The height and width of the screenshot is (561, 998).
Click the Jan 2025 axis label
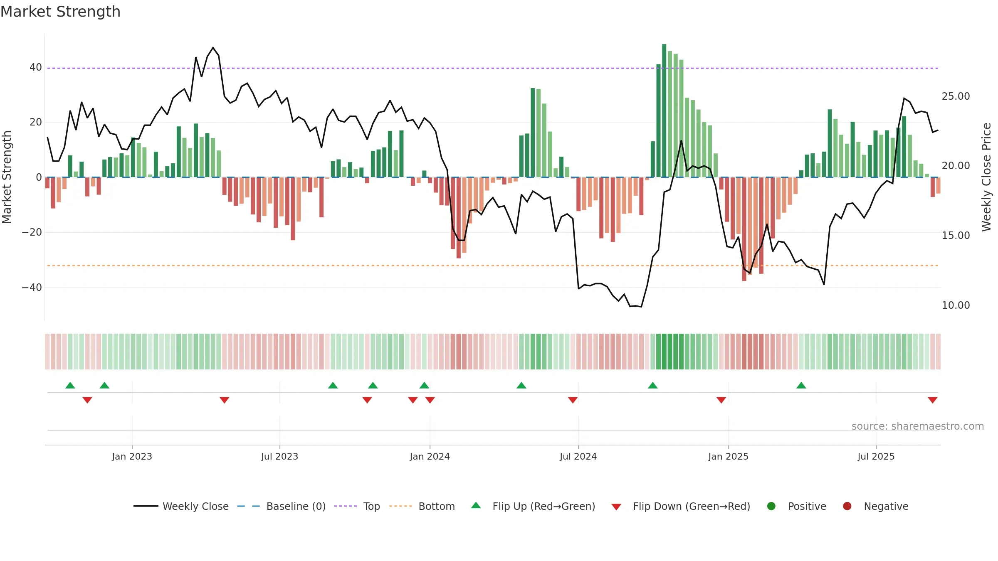(x=728, y=456)
